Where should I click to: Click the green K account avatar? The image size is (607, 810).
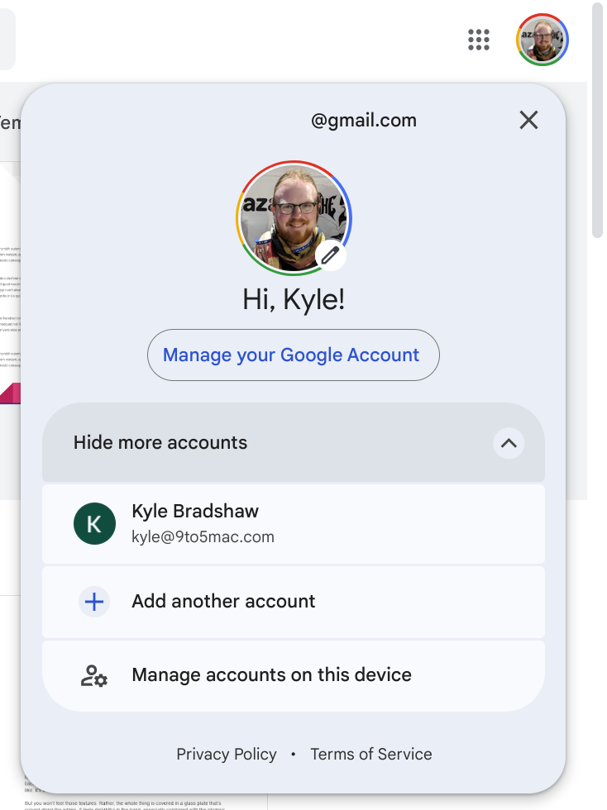click(x=94, y=524)
